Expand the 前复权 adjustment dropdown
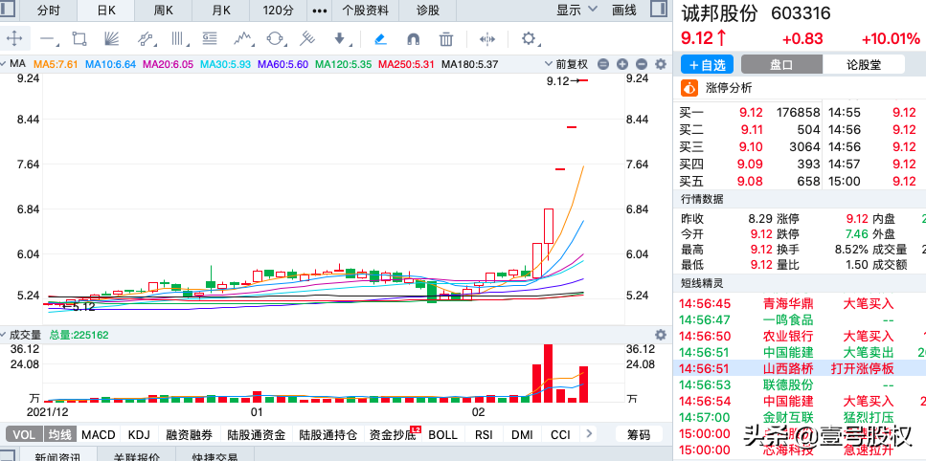 tap(566, 64)
